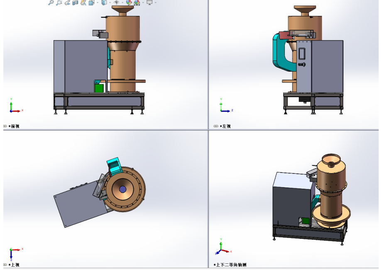The image size is (382, 270).
Task: Click the Apply Scene icon
Action: [137, 2]
